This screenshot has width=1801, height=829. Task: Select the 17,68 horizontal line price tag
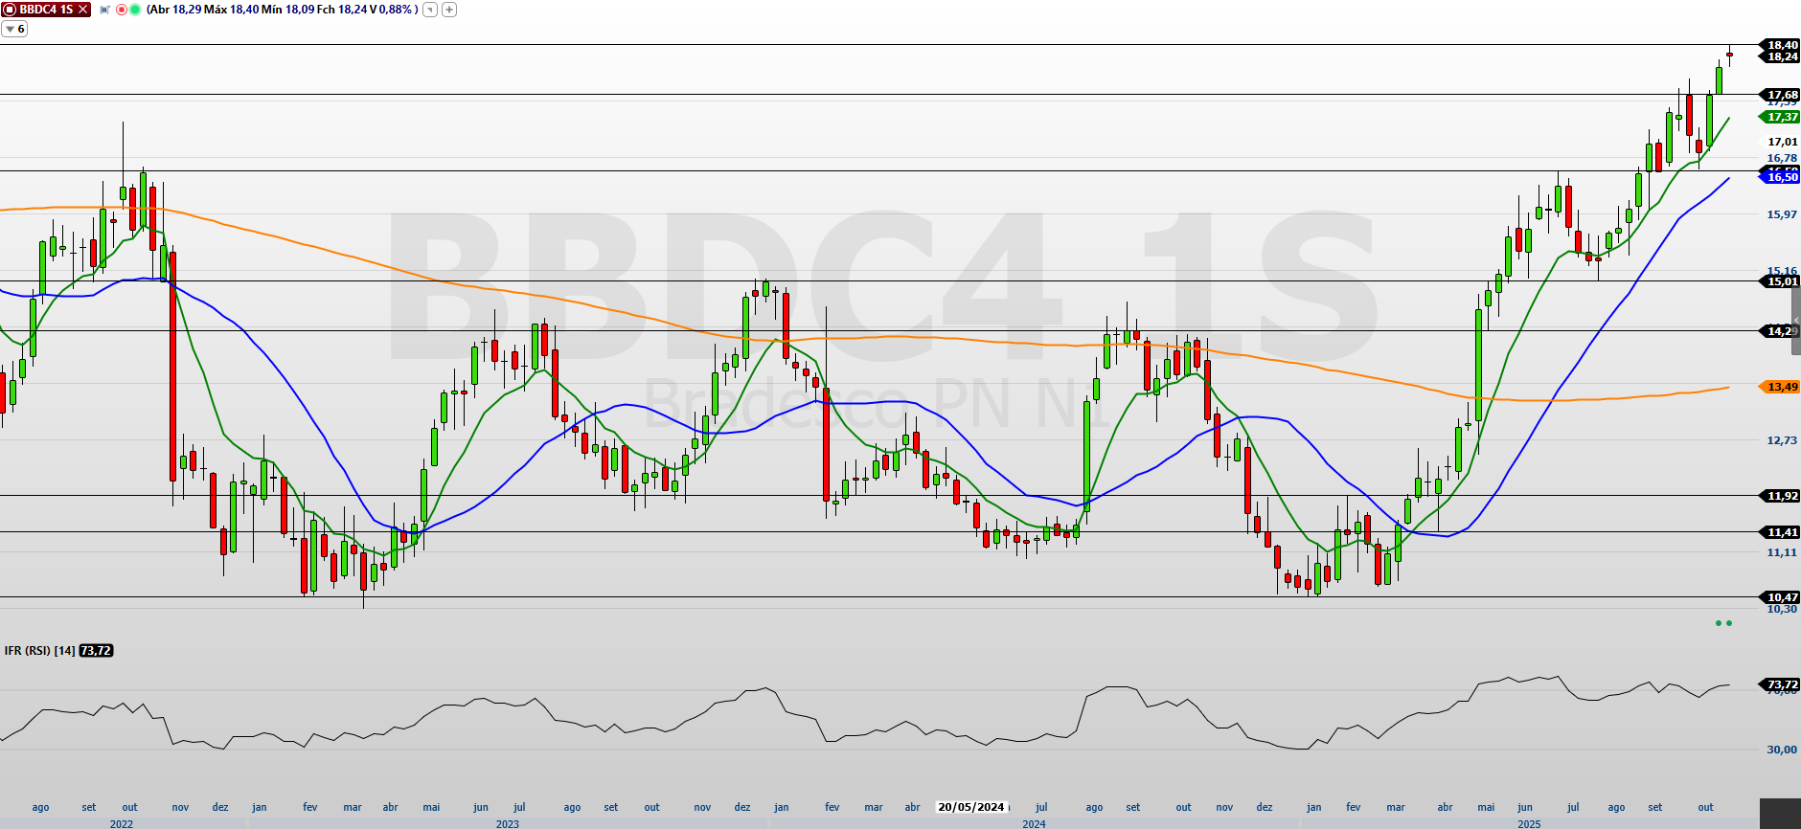point(1781,95)
